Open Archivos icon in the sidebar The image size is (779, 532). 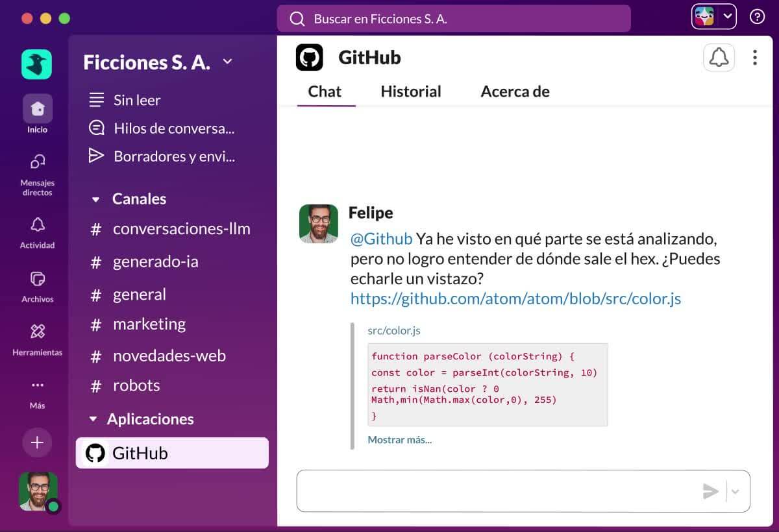click(x=38, y=279)
